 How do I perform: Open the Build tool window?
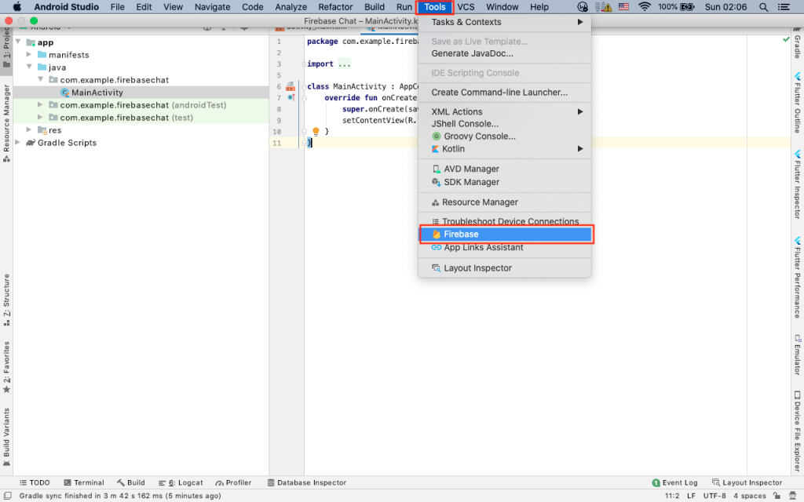[x=131, y=482]
